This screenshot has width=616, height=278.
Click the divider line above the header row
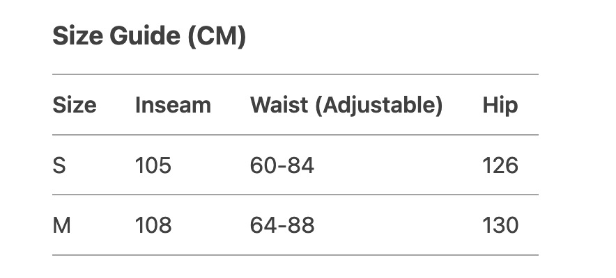(x=295, y=74)
